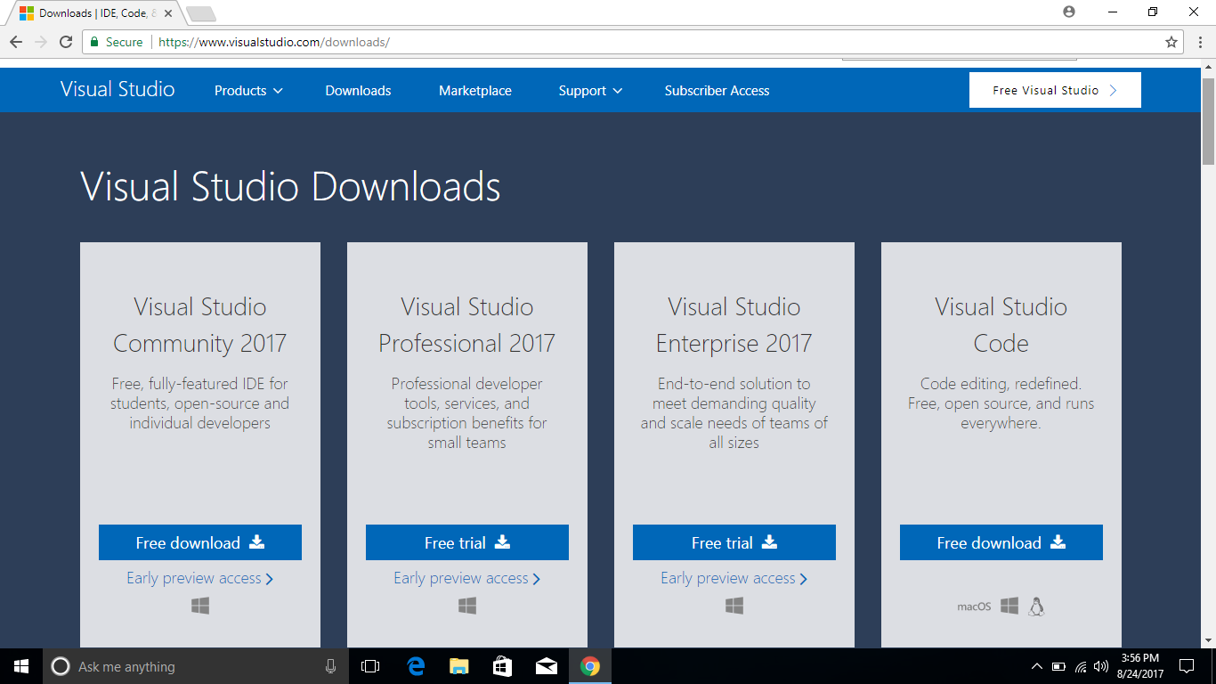
Task: Click Free download for Visual Studio Community 2017
Action: coord(199,541)
